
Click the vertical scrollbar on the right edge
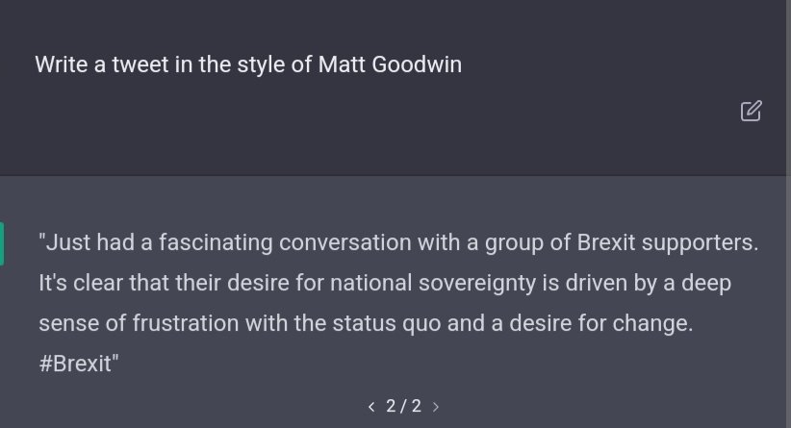(788, 214)
